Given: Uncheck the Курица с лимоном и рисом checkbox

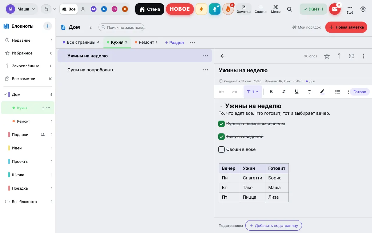Looking at the screenshot, I should 221,124.
